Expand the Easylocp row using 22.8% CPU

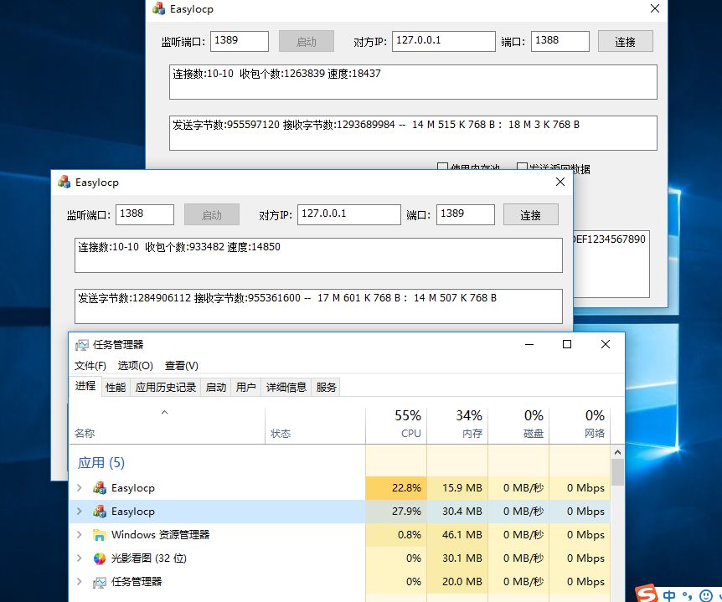[80, 488]
